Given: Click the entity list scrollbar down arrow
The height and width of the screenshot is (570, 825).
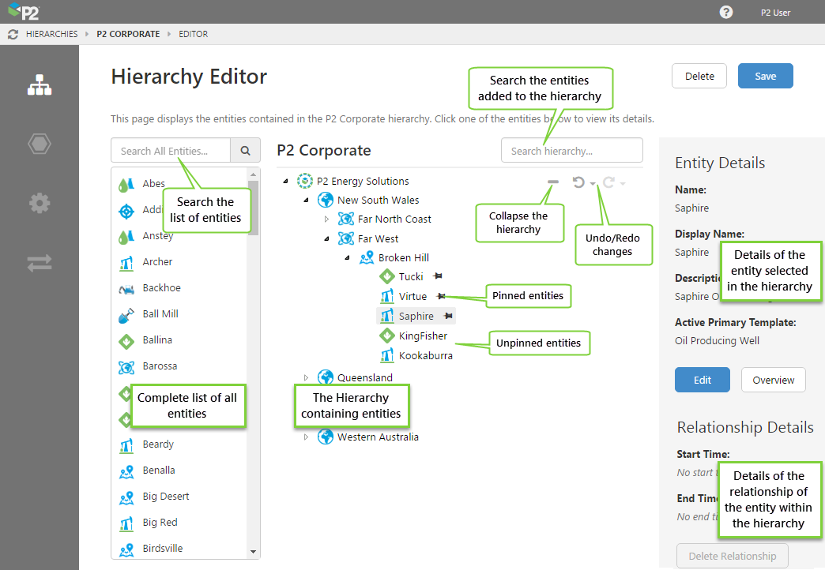Looking at the screenshot, I should pos(253,552).
